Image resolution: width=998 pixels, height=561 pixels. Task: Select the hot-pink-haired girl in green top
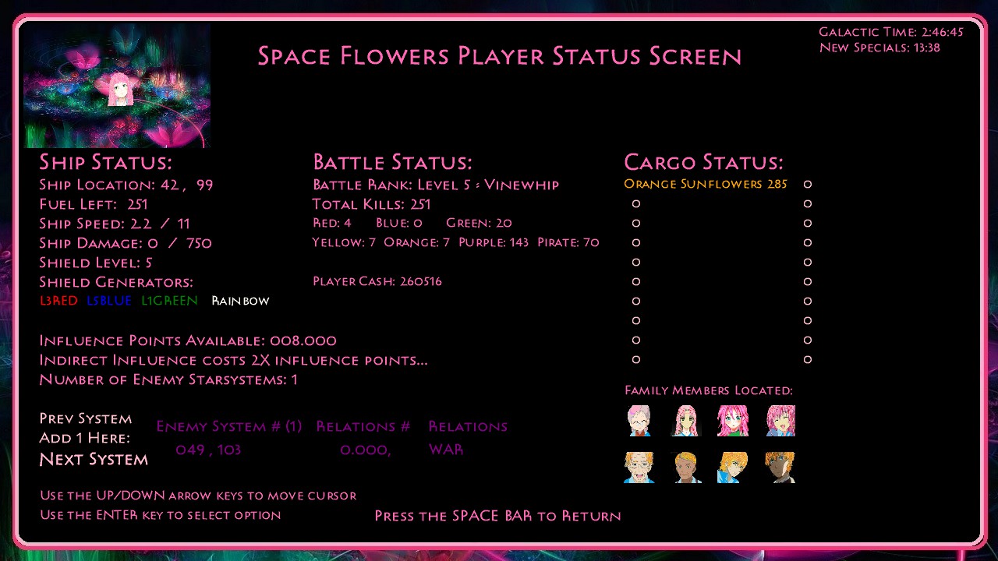(733, 421)
